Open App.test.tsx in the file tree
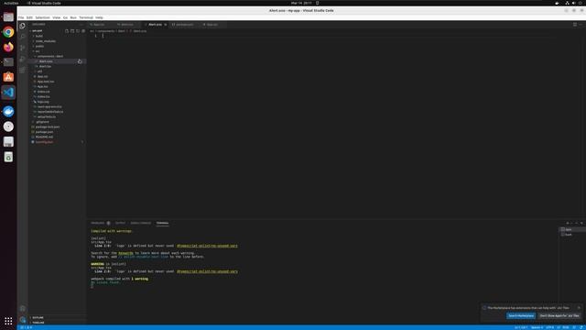Image resolution: width=586 pixels, height=330 pixels. click(x=46, y=82)
